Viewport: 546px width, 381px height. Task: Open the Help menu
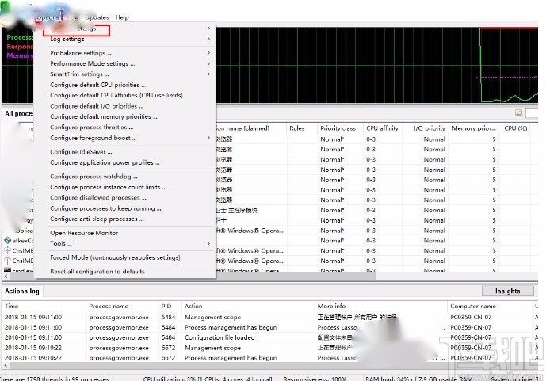[x=122, y=17]
